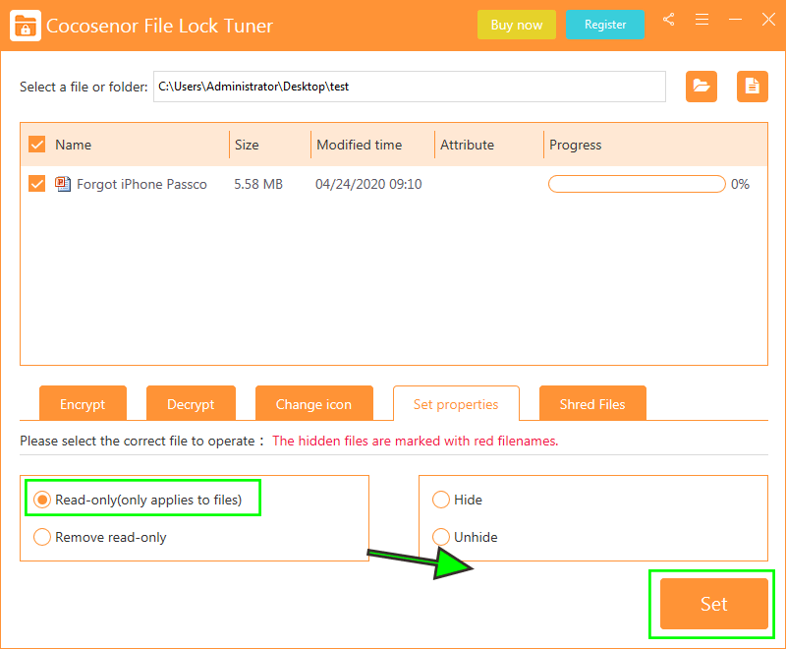The height and width of the screenshot is (649, 786).
Task: Click the add file document icon
Action: click(x=752, y=87)
